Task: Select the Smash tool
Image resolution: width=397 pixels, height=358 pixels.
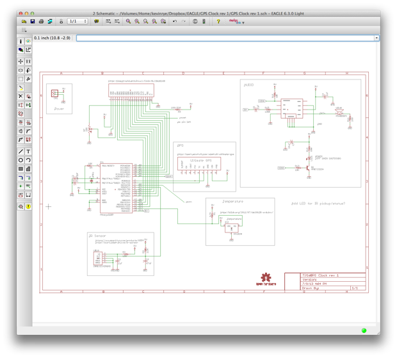Action: pos(20,131)
